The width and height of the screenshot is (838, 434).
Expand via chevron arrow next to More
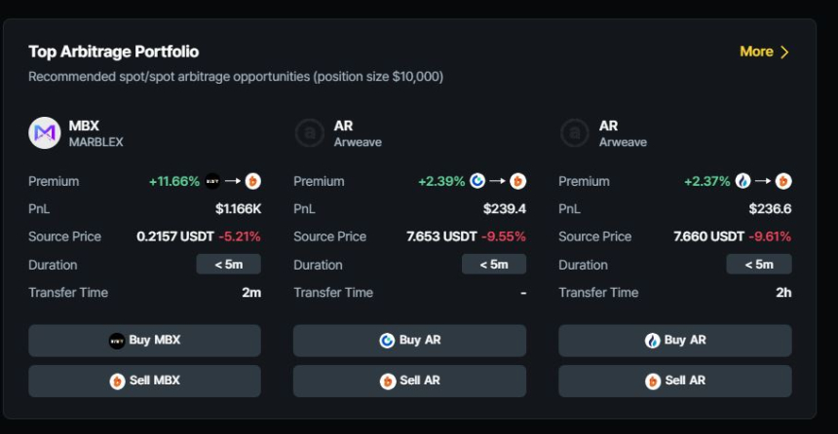(x=784, y=52)
